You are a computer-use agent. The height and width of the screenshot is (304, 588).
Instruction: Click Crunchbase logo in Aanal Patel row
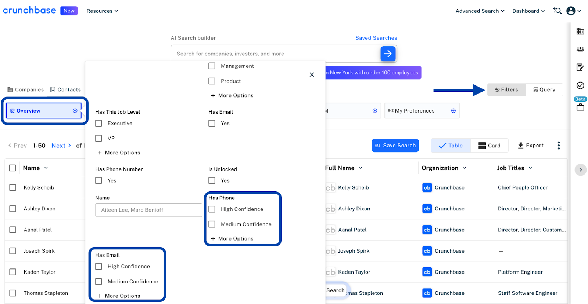pyautogui.click(x=427, y=230)
